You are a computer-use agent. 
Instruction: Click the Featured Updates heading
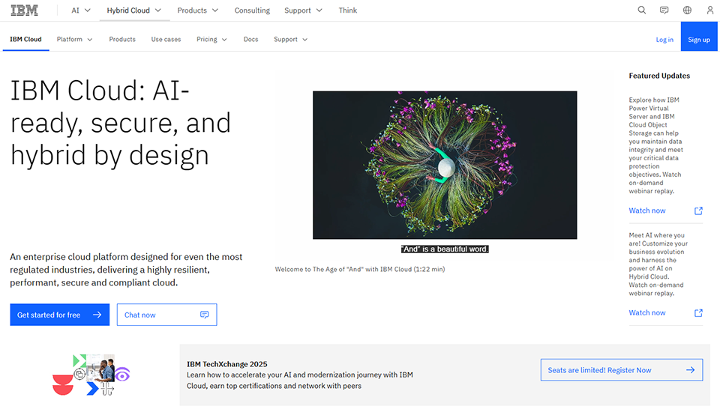tap(659, 76)
